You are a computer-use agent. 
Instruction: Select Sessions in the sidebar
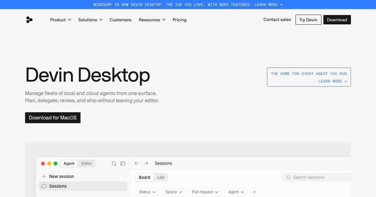[x=83, y=186]
